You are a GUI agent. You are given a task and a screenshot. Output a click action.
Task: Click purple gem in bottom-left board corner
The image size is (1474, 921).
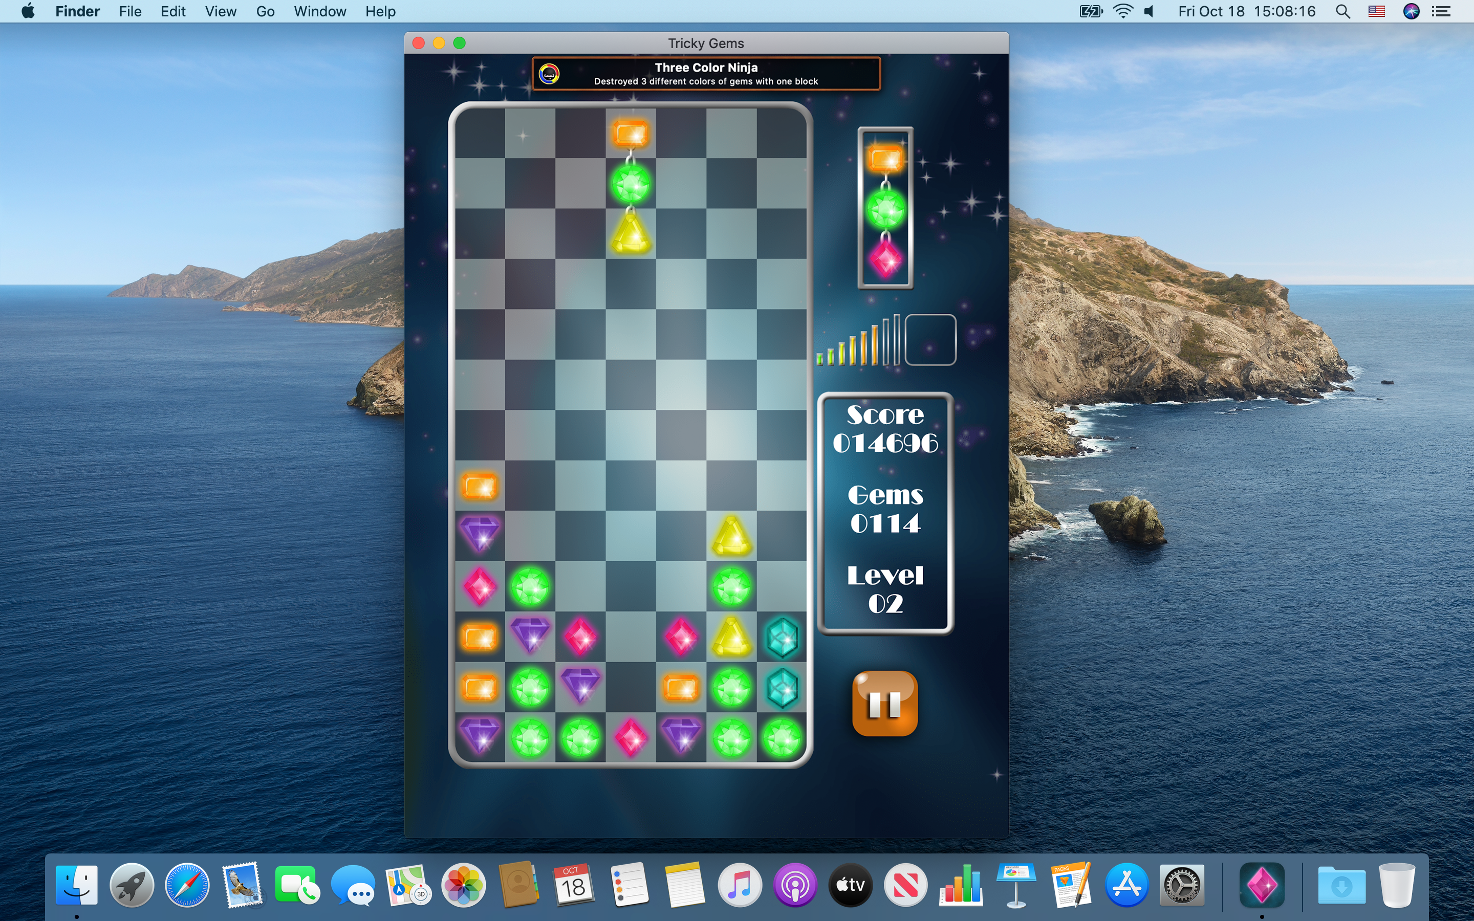point(480,737)
